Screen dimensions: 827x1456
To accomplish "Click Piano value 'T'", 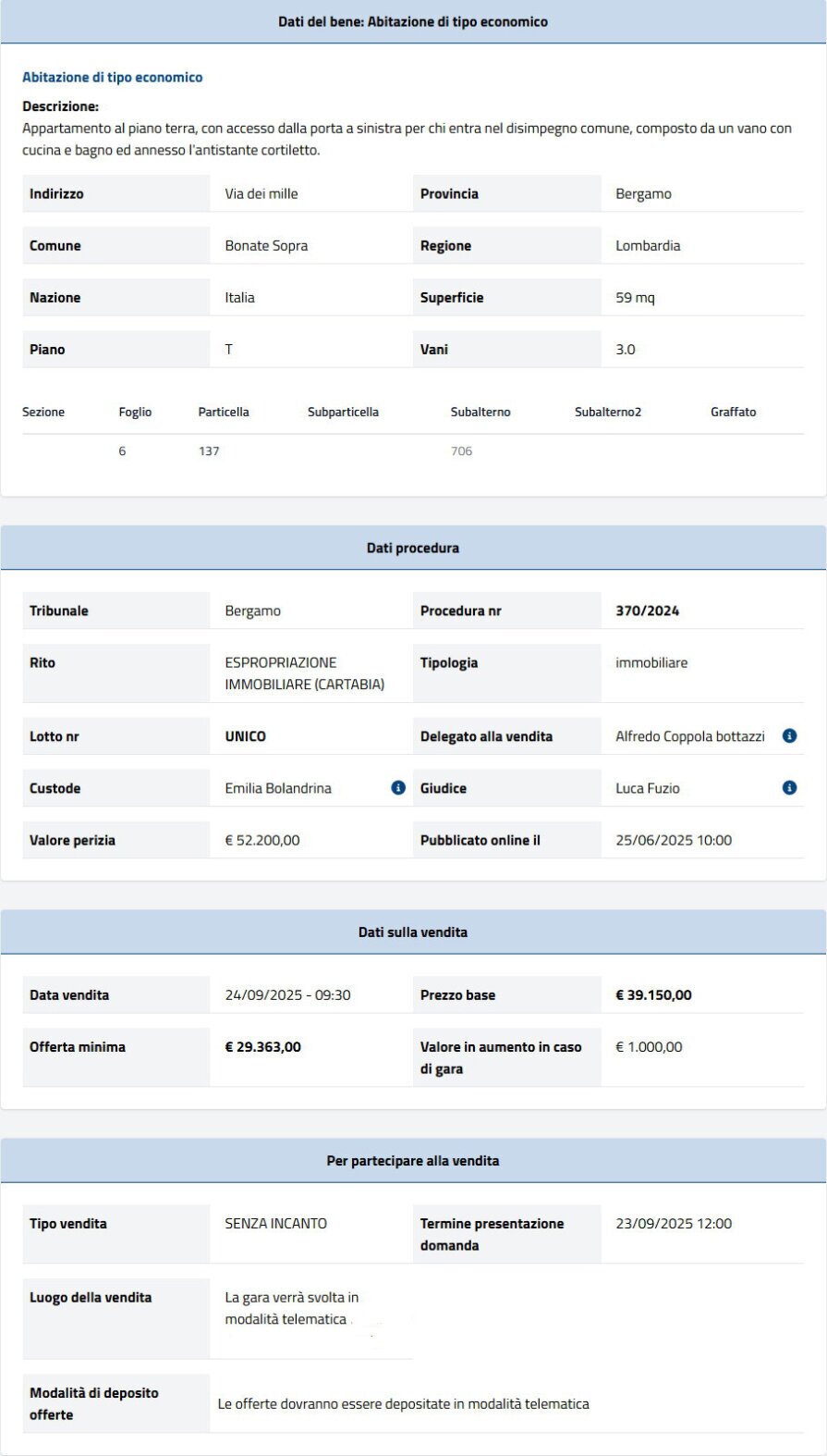I will tap(229, 350).
